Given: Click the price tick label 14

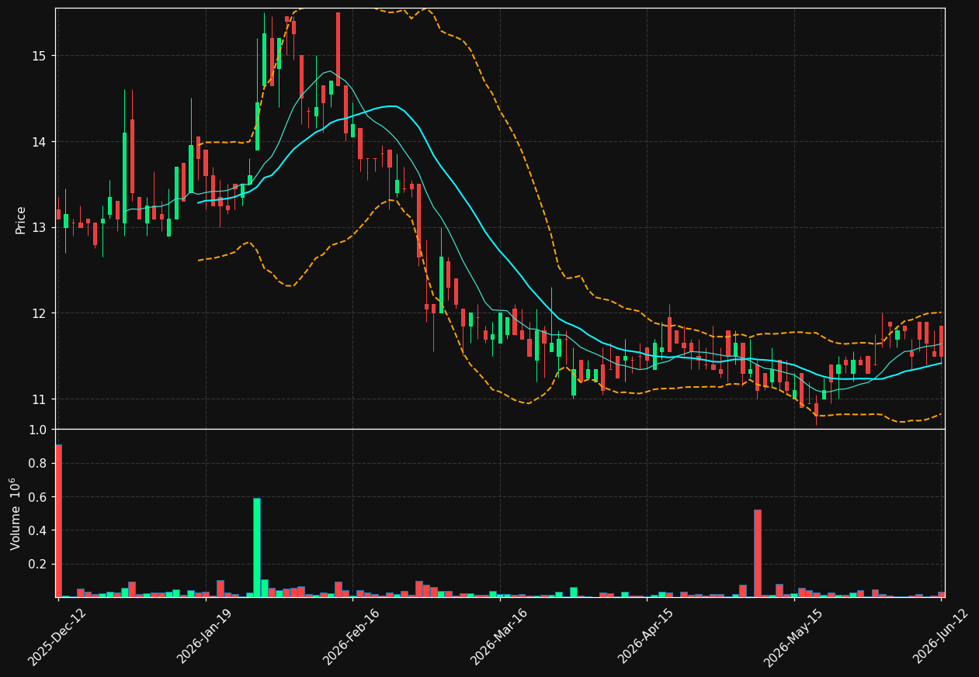Looking at the screenshot, I should pos(39,142).
